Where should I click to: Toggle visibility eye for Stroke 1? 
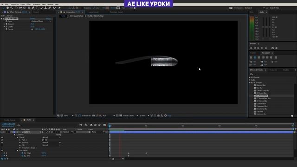click(2, 142)
